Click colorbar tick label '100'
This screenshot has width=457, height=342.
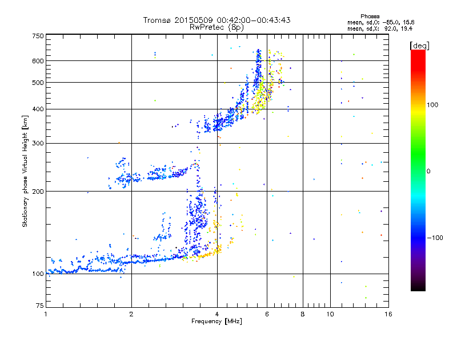pyautogui.click(x=432, y=105)
